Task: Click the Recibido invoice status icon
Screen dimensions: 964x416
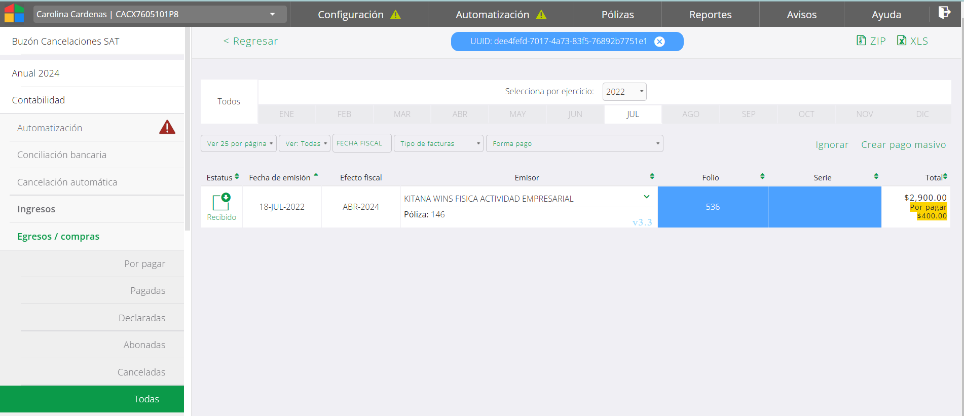Action: tap(221, 202)
